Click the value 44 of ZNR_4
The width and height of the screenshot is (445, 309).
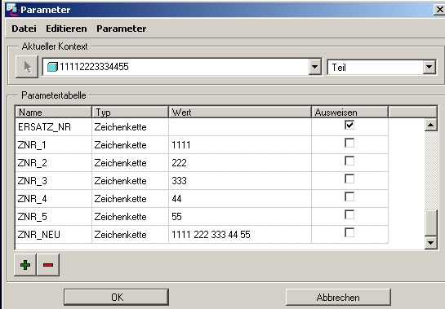click(176, 199)
